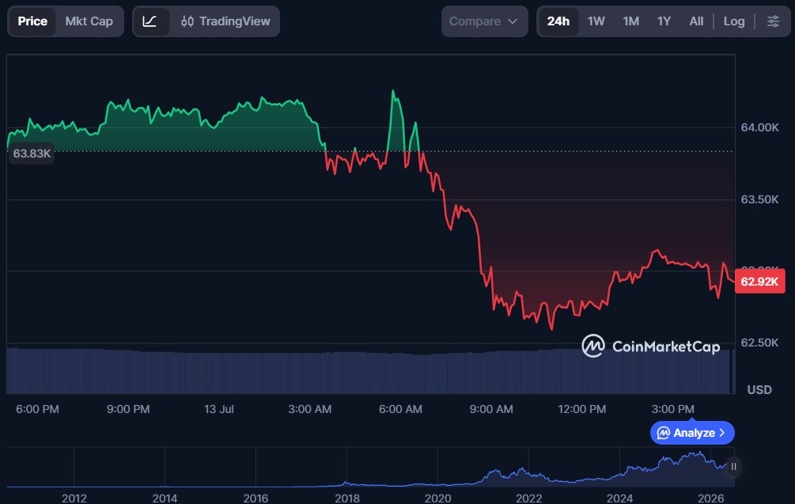Click the 3:00 PM time axis label
The height and width of the screenshot is (504, 795).
click(673, 409)
